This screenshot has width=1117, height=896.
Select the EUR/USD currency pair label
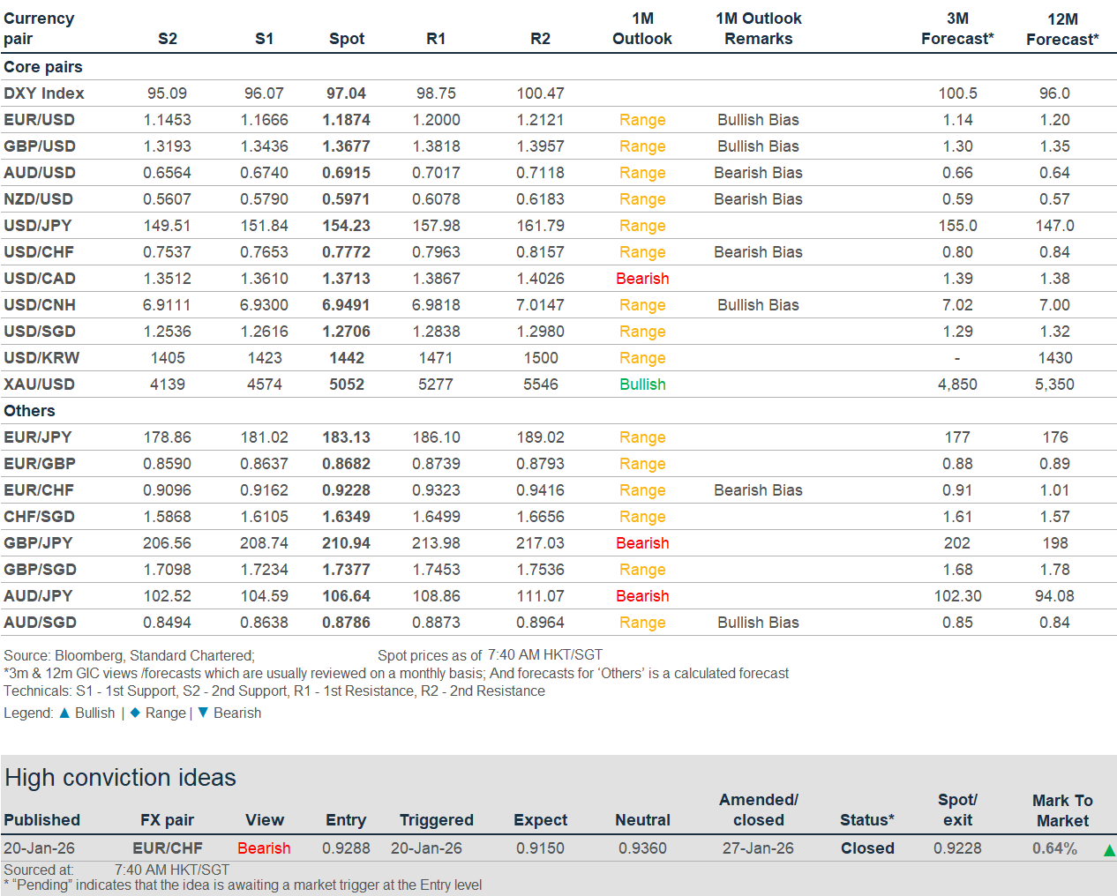[39, 120]
